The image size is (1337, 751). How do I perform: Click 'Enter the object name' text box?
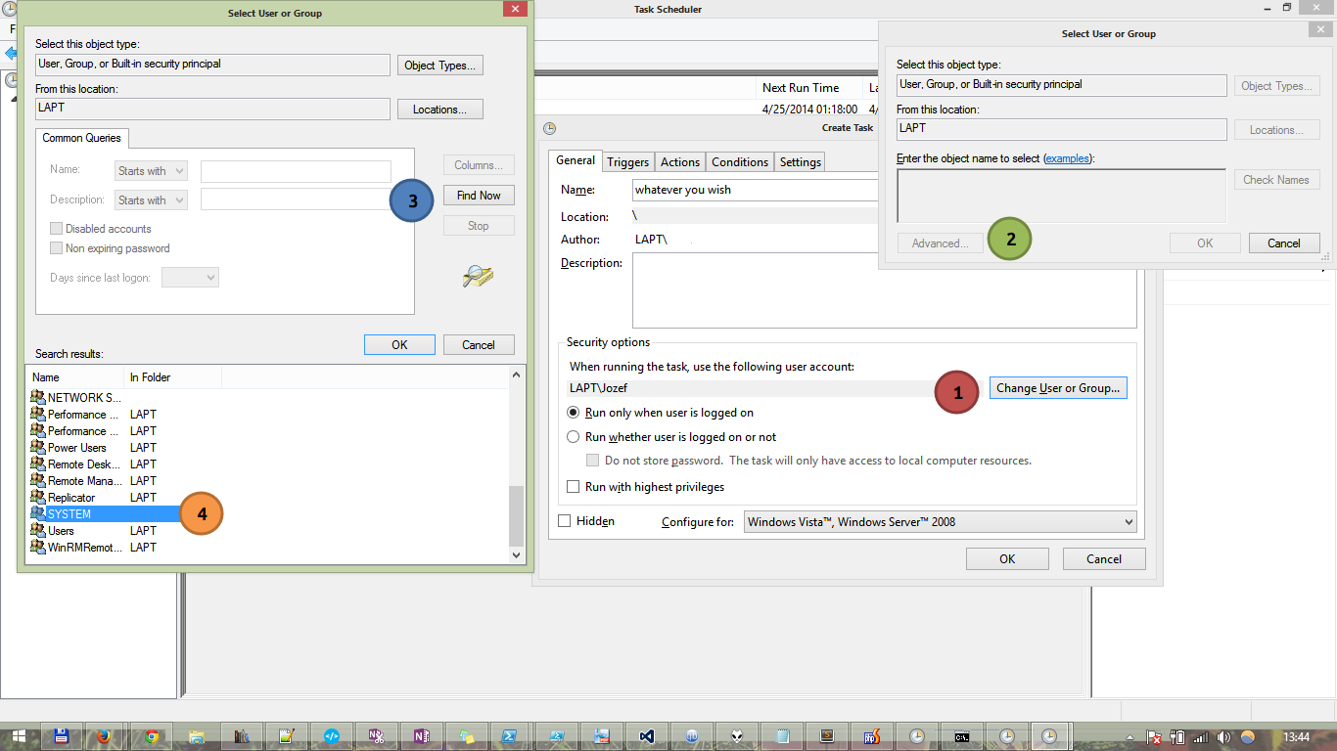(1061, 196)
